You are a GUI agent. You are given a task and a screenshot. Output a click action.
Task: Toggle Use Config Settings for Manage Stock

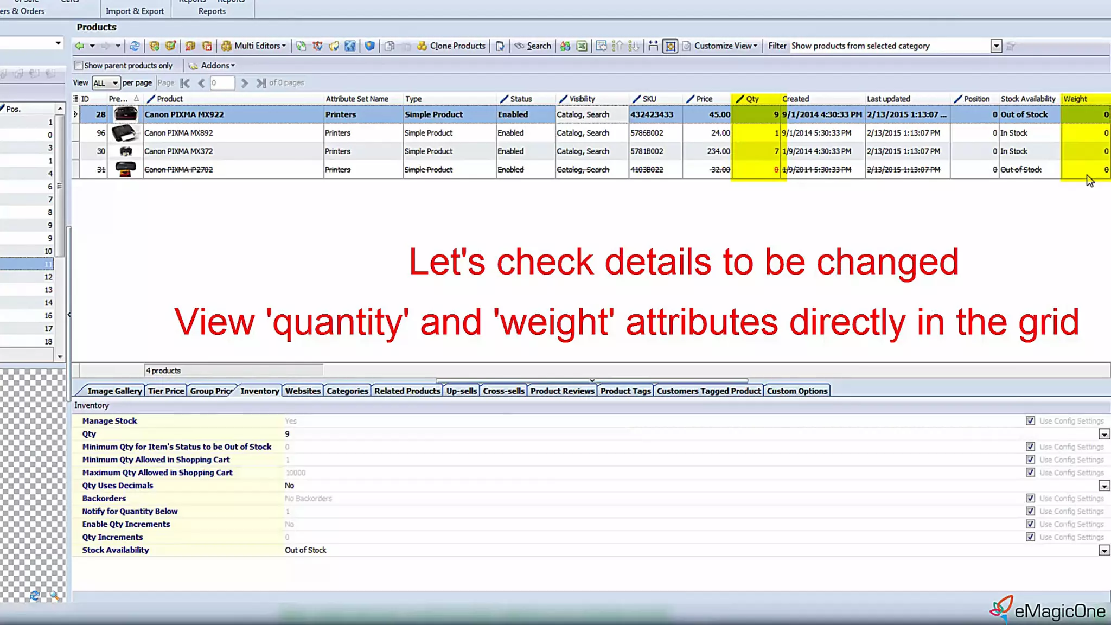pyautogui.click(x=1030, y=421)
